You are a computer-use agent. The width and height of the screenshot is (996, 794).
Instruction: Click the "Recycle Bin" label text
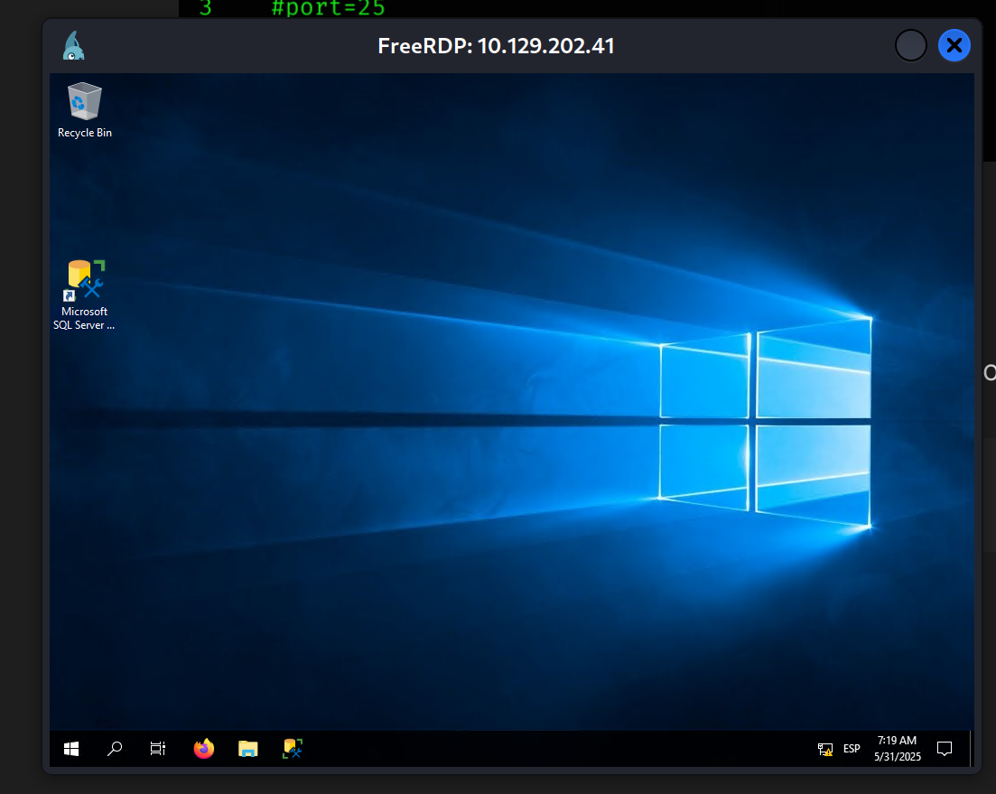coord(85,133)
